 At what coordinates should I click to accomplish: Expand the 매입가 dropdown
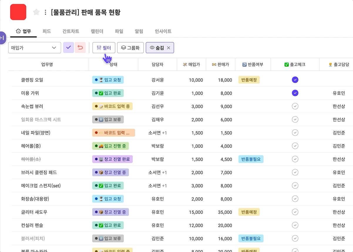click(x=34, y=48)
